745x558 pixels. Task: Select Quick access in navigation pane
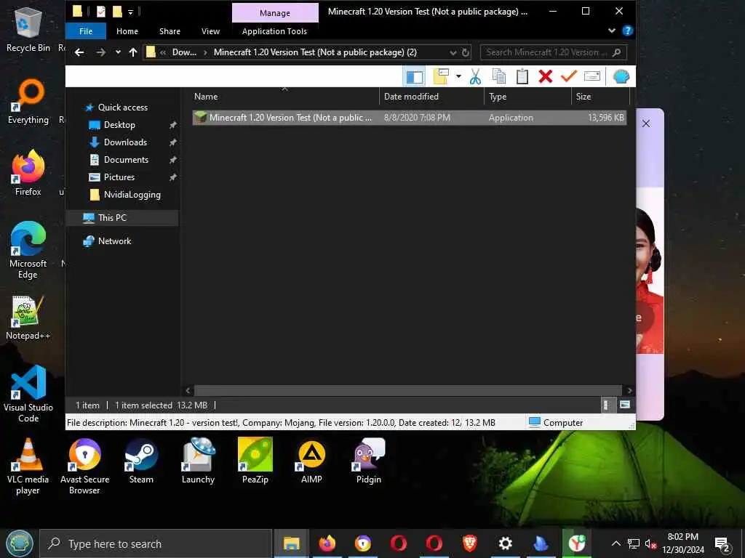coord(122,108)
